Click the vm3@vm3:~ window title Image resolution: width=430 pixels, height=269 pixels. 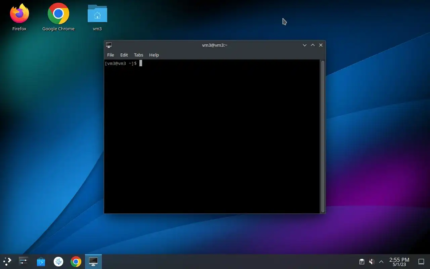click(215, 45)
